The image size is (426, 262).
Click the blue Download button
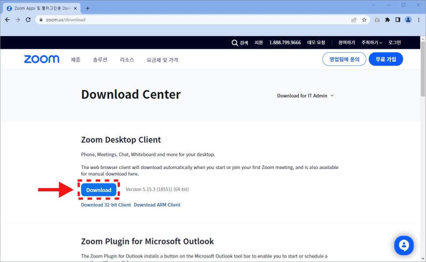tap(99, 190)
